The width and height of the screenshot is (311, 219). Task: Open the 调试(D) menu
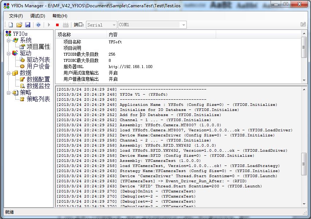[x=38, y=16]
